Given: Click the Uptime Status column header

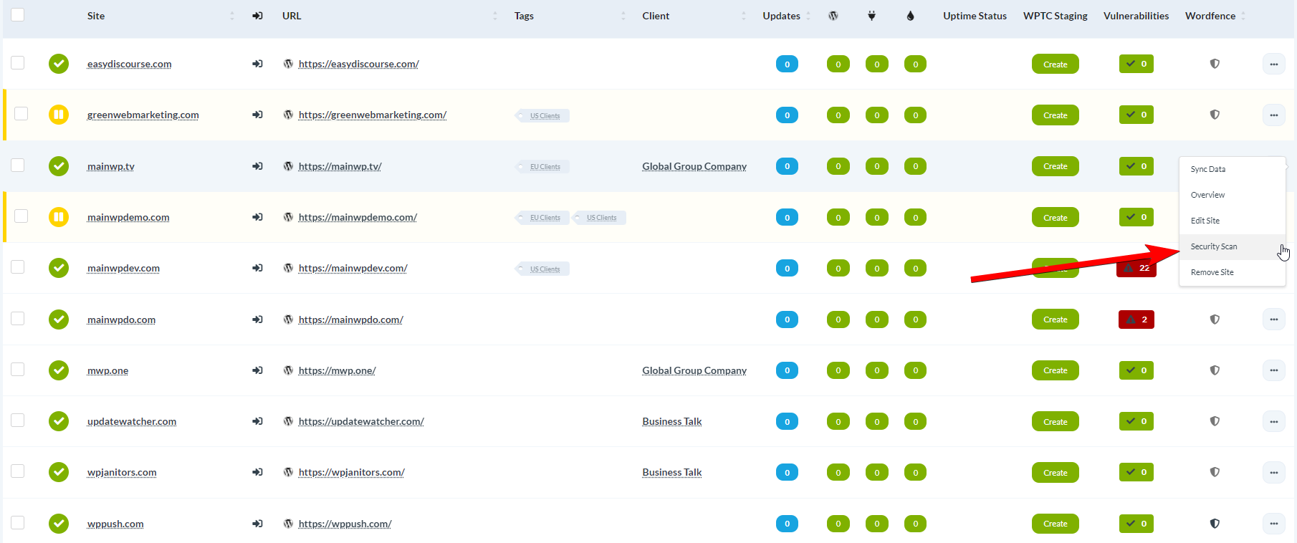Looking at the screenshot, I should coord(975,16).
